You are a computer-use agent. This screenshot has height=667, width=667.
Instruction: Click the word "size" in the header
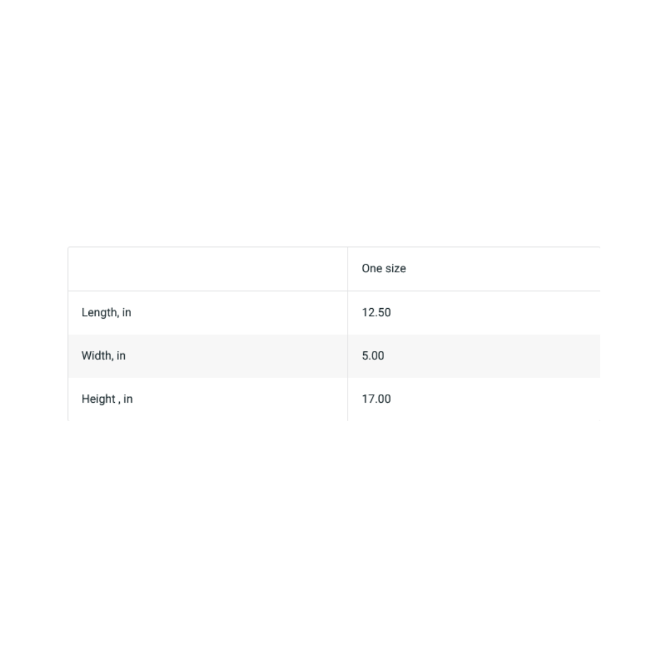tap(395, 269)
